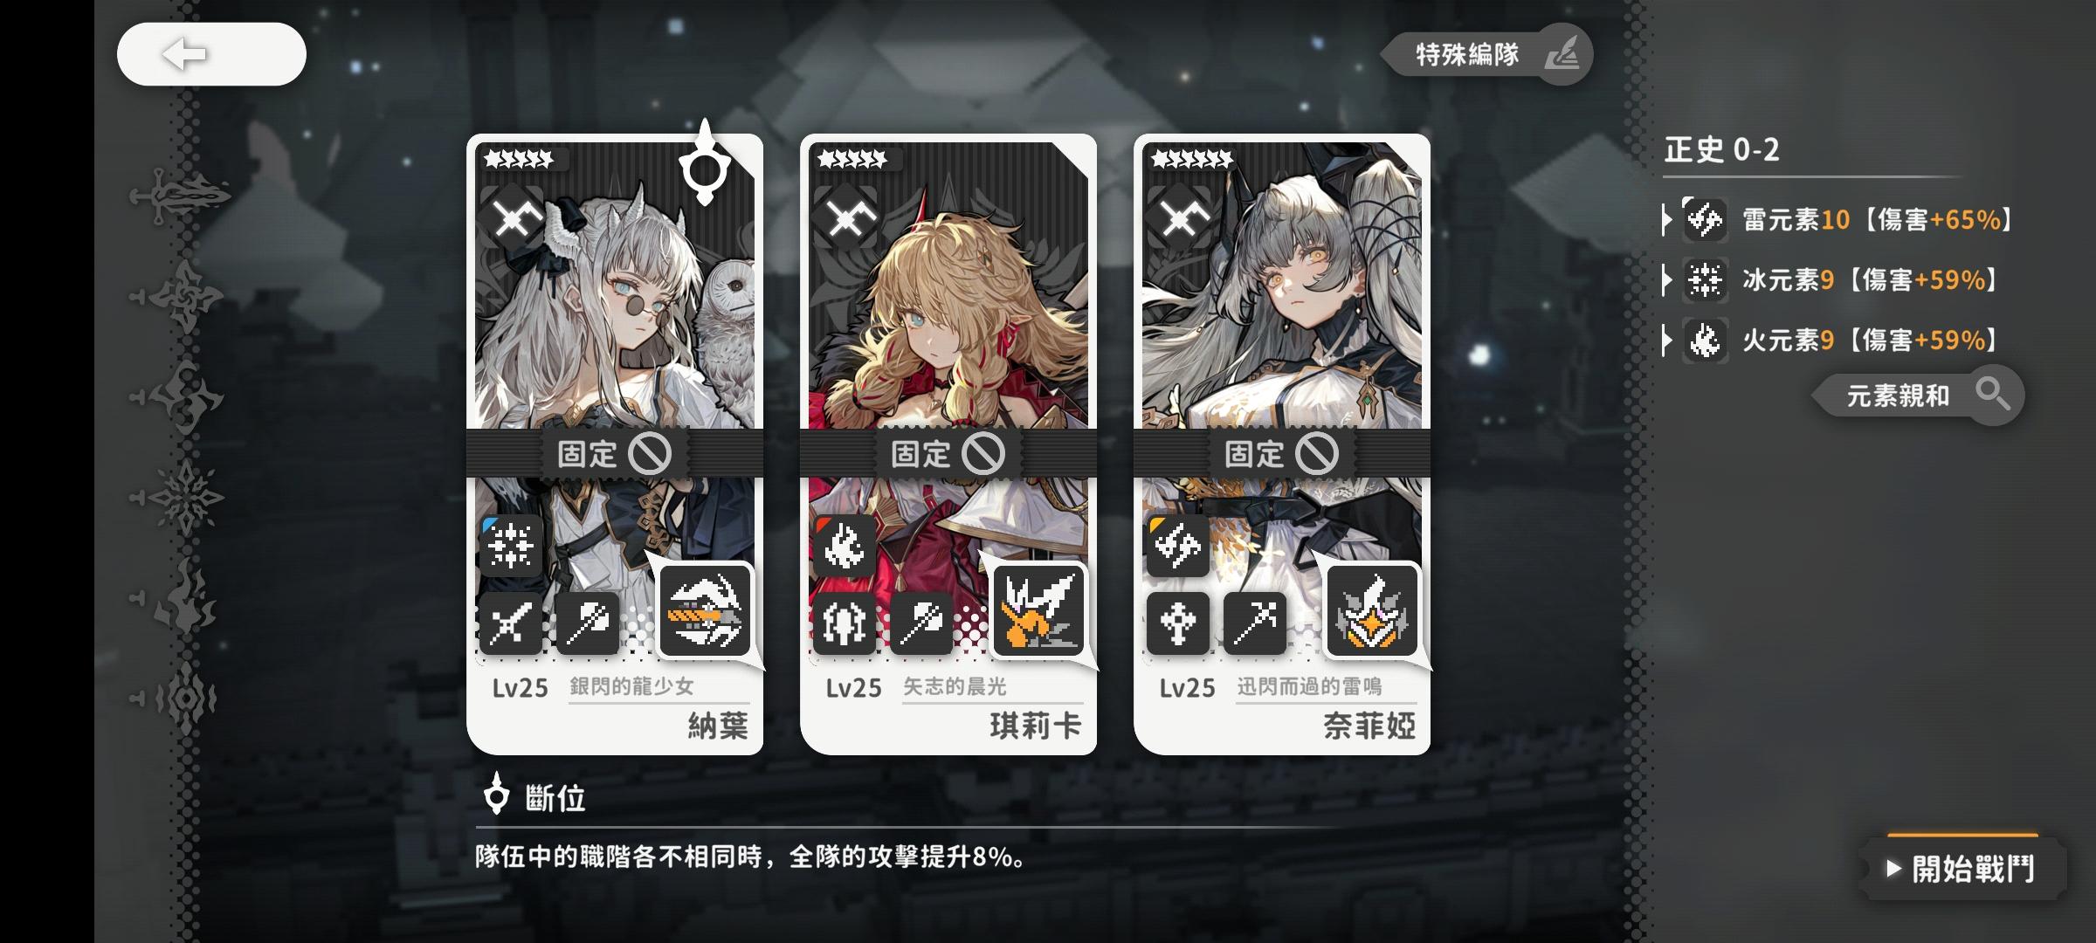2096x943 pixels.
Task: Toggle the 固定 lock on 納葉's card
Action: (x=614, y=453)
